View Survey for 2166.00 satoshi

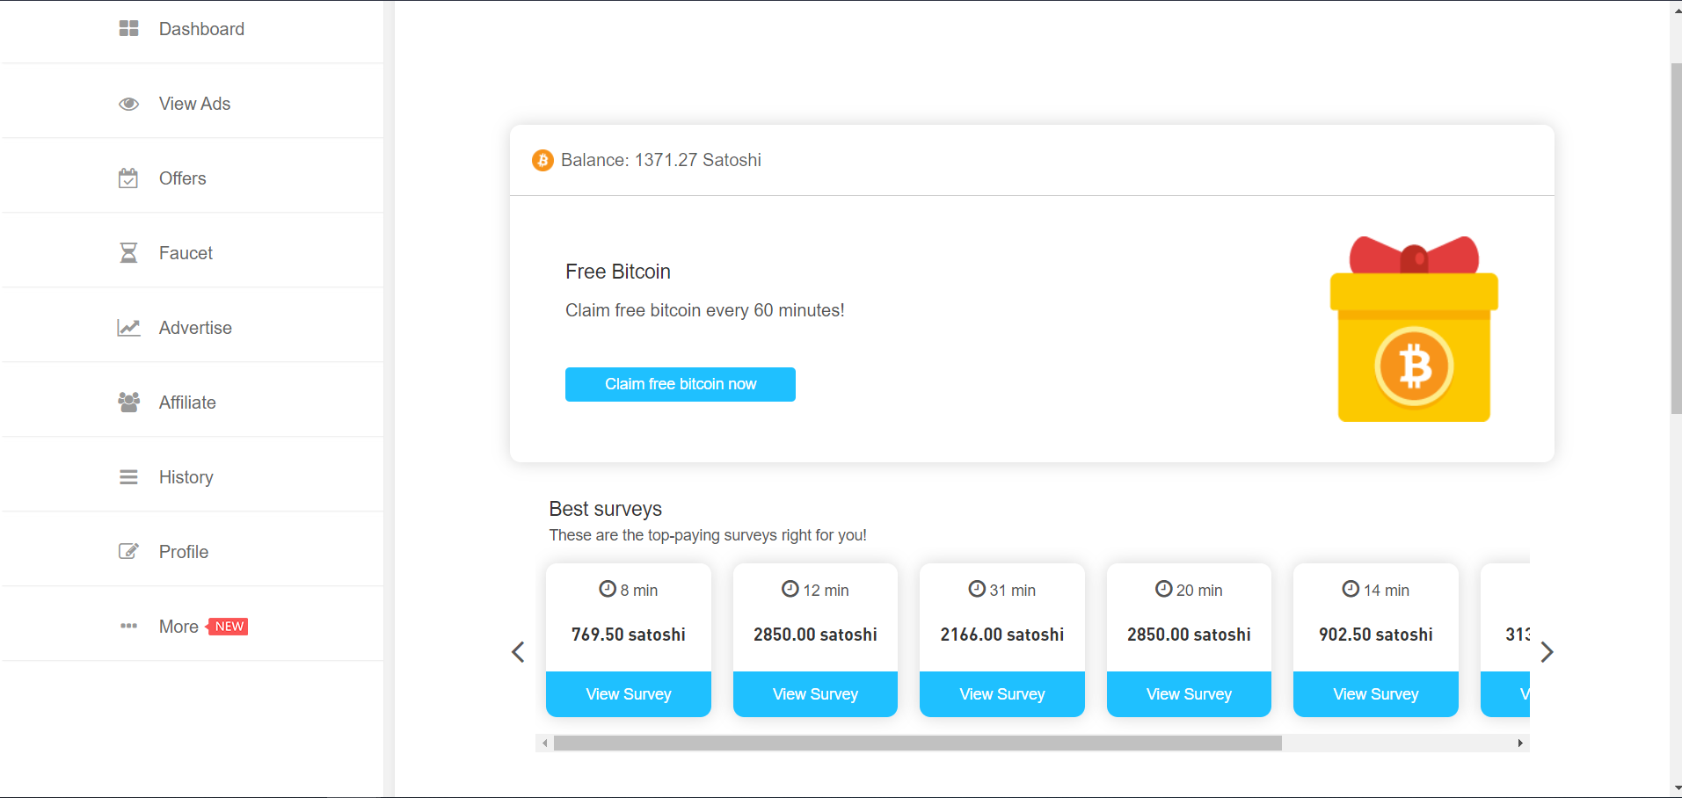click(x=1002, y=694)
